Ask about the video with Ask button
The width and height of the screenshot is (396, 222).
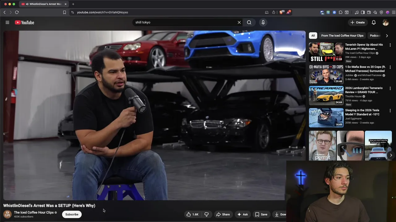point(243,214)
